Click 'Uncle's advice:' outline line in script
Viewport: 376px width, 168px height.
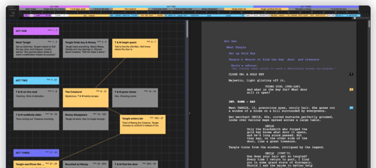[x=244, y=65]
